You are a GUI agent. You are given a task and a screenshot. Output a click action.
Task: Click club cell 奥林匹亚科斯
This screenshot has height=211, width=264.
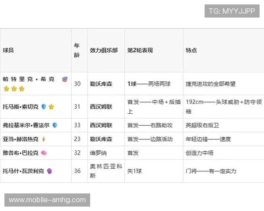(106, 171)
